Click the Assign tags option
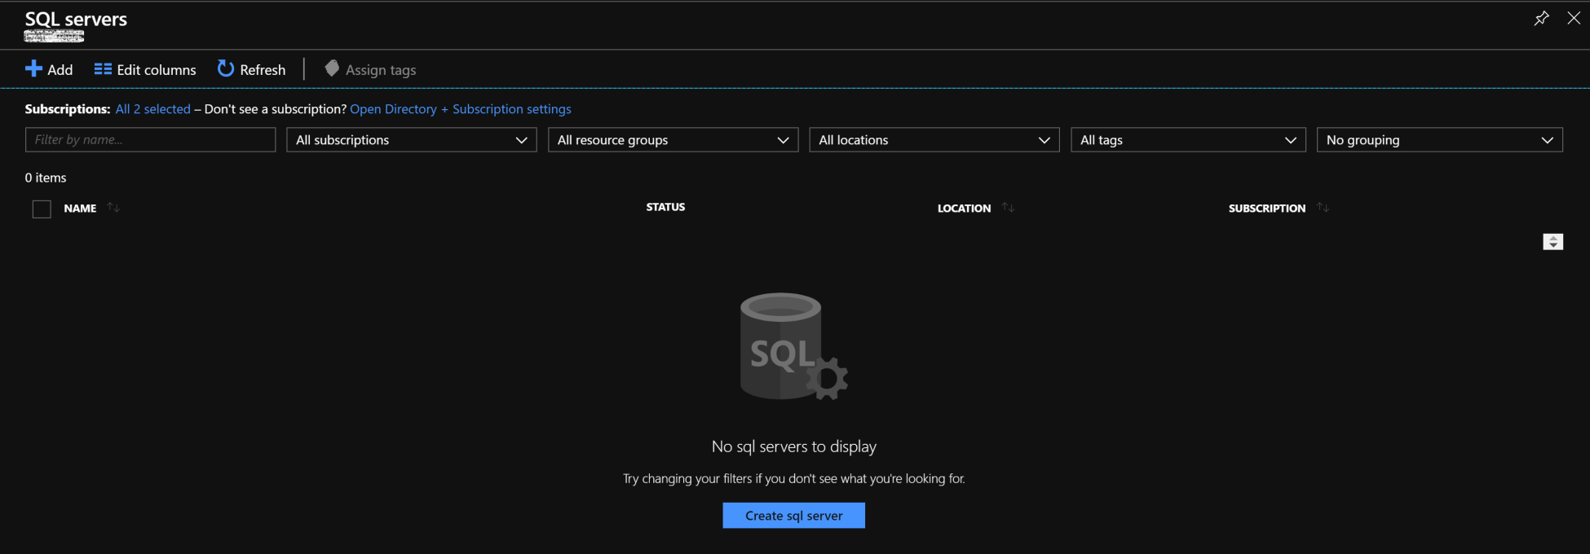1590x554 pixels. pyautogui.click(x=370, y=70)
